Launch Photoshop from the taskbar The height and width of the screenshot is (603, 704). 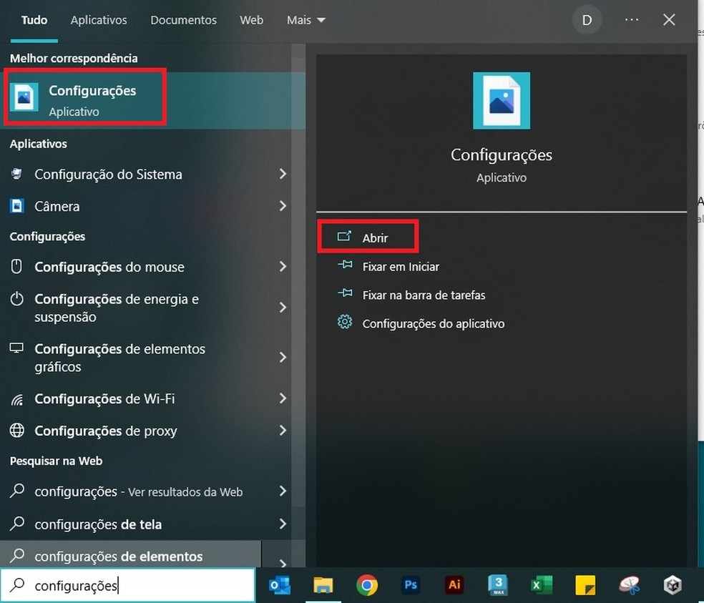point(411,586)
